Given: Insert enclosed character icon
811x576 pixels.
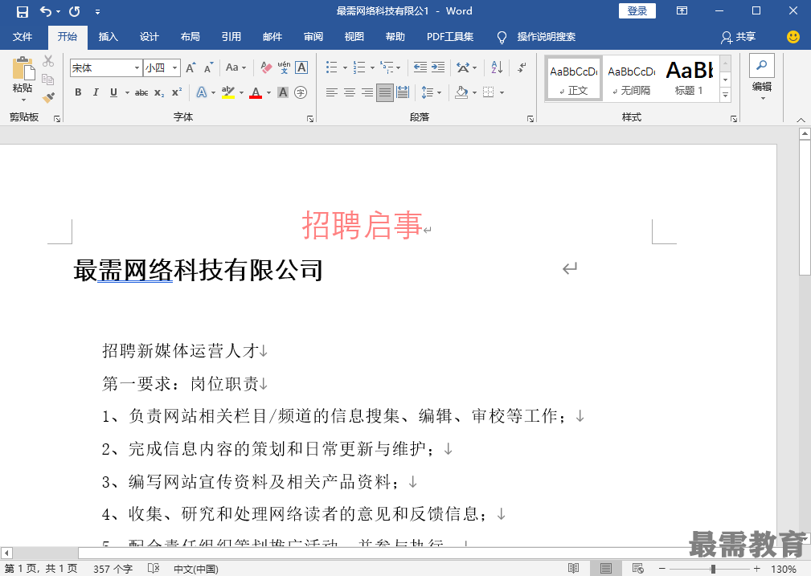Looking at the screenshot, I should [301, 92].
